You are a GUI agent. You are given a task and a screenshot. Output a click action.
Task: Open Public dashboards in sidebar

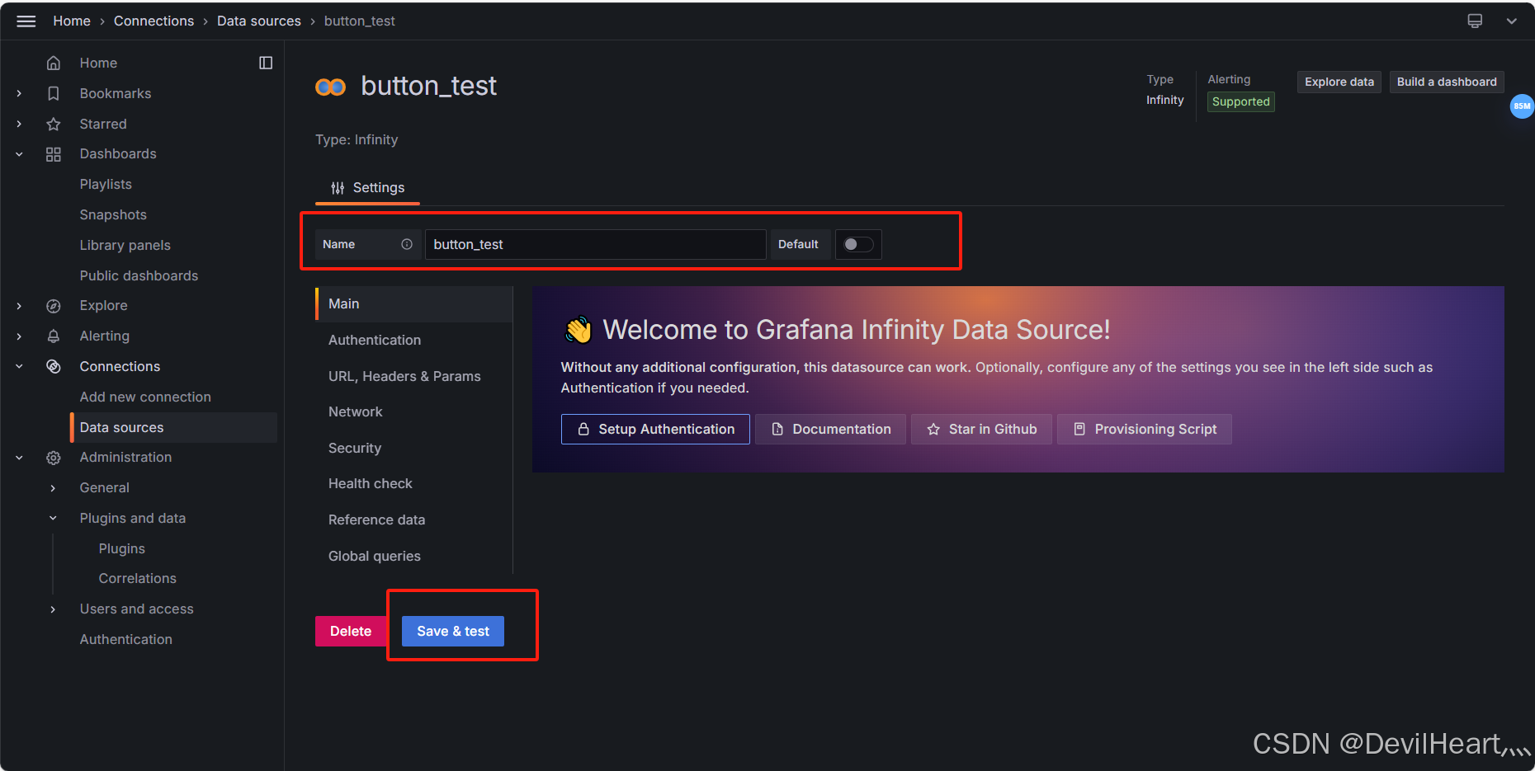[x=139, y=275]
